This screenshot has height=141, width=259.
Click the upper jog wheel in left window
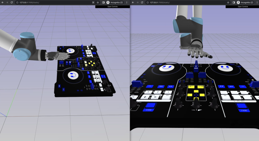click(x=71, y=51)
